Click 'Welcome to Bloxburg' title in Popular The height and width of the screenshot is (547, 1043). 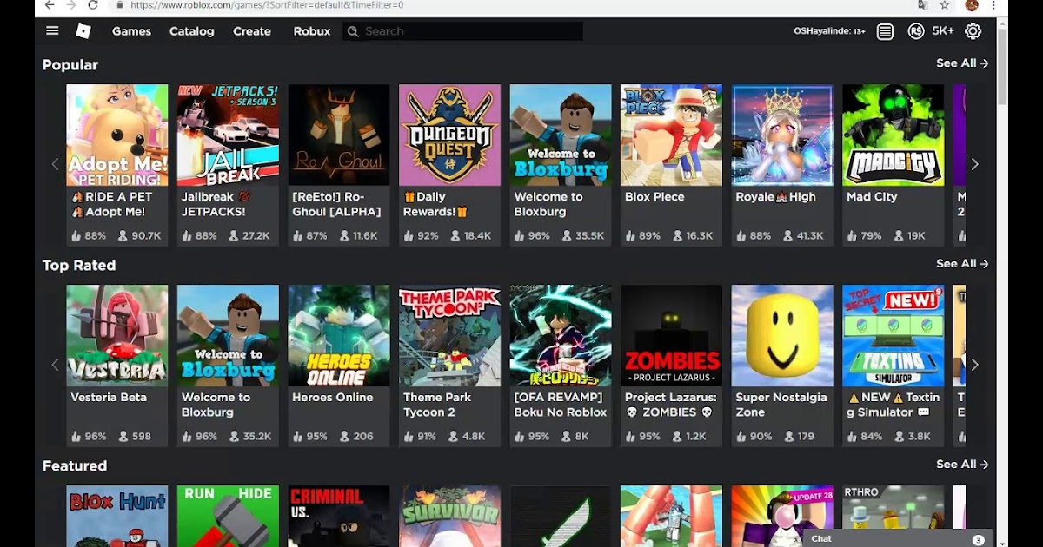(548, 204)
